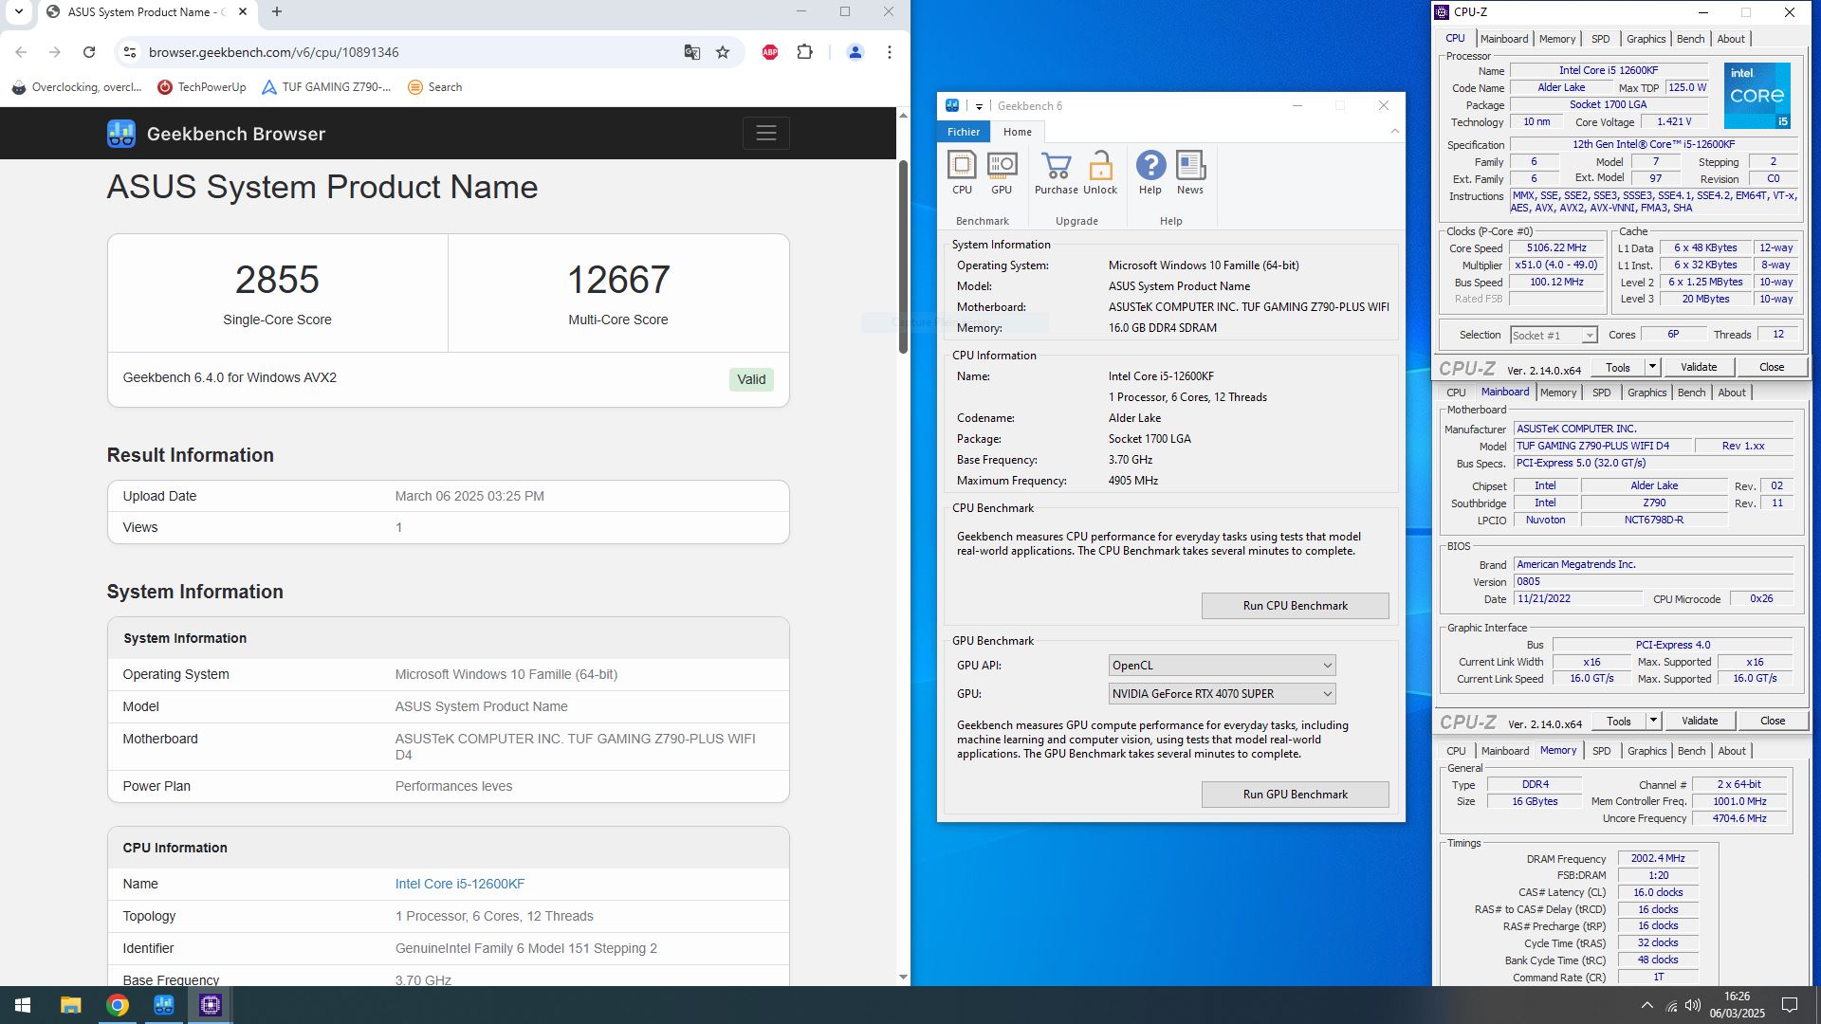The image size is (1821, 1024).
Task: Open Geekbench from the taskbar
Action: [164, 1005]
